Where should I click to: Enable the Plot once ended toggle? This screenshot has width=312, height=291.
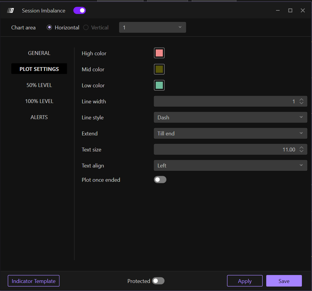(x=160, y=180)
